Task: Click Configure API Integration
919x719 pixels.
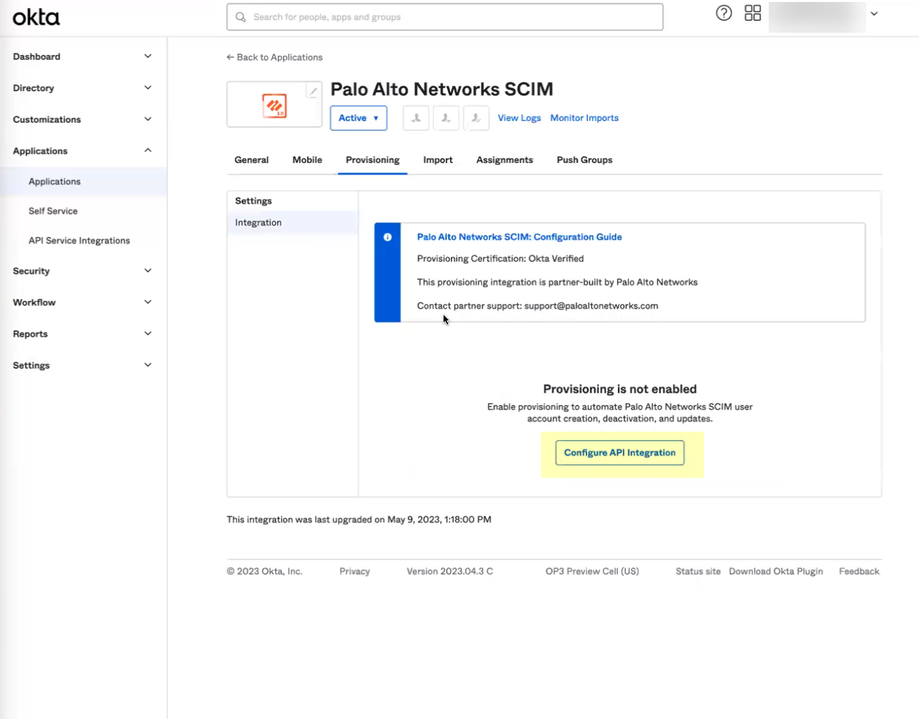Action: tap(619, 452)
